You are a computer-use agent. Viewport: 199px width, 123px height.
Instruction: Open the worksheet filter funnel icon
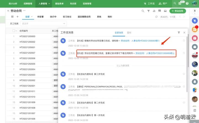click(148, 11)
